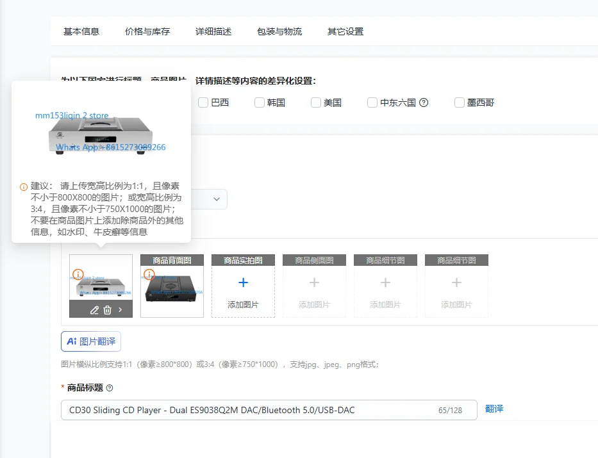Select the 墨西哥 checkbox

pyautogui.click(x=460, y=102)
